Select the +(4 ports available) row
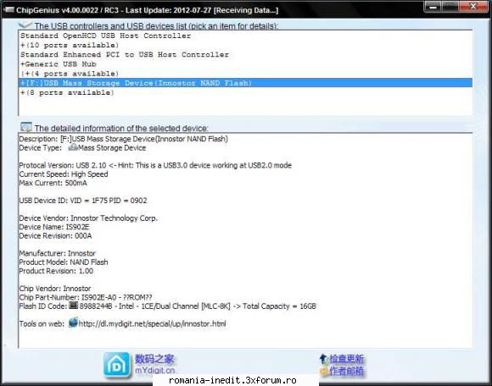Image resolution: width=492 pixels, height=386 pixels. pos(245,74)
